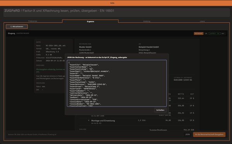Click Leitweg-ID value 04011000-12345-06
This screenshot has width=232, height=144.
click(183, 80)
